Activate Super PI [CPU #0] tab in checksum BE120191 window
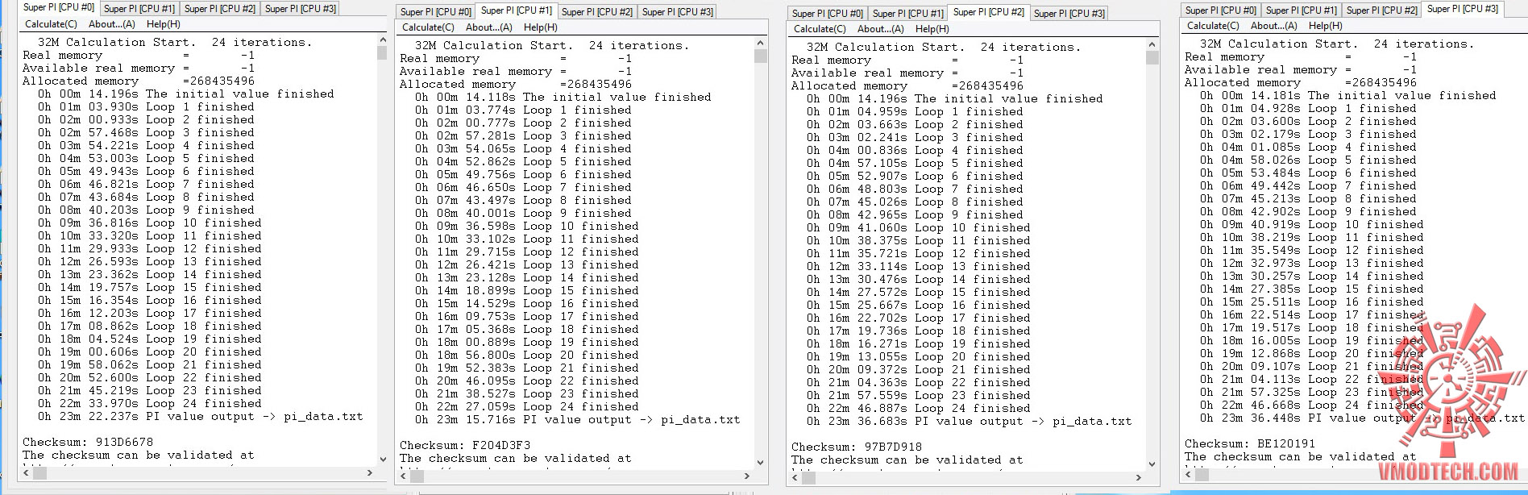 tap(1221, 10)
